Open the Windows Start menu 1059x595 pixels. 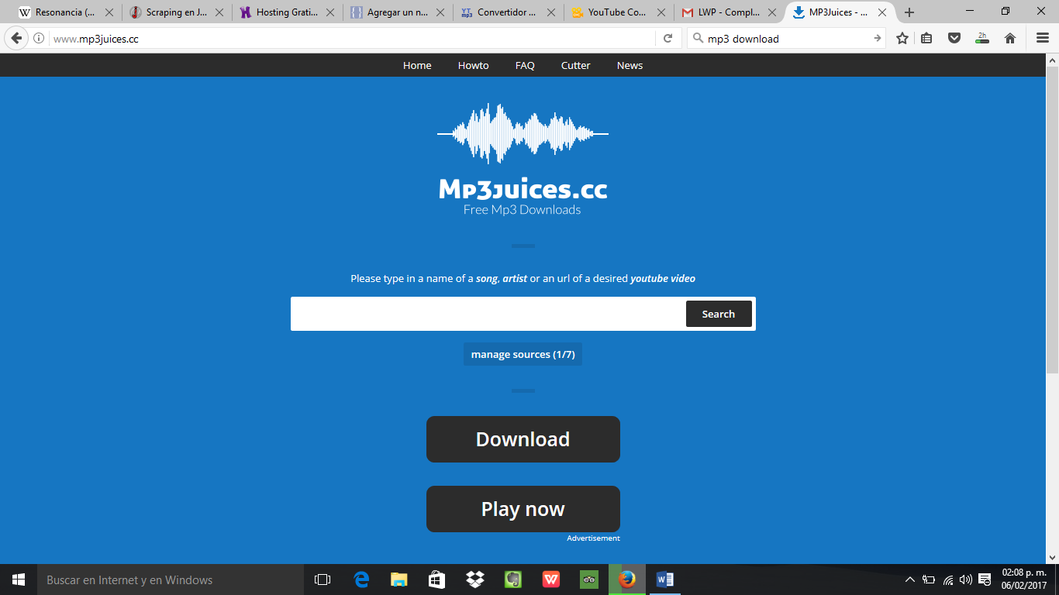click(x=19, y=580)
